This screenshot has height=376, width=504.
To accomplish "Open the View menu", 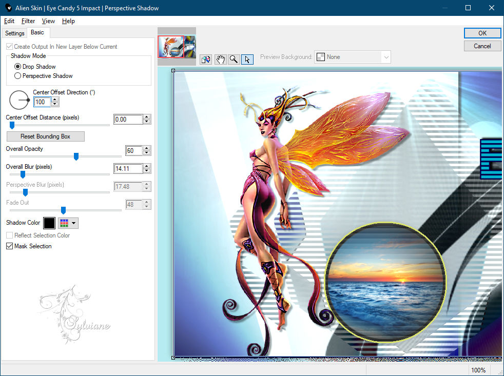I will coord(48,21).
